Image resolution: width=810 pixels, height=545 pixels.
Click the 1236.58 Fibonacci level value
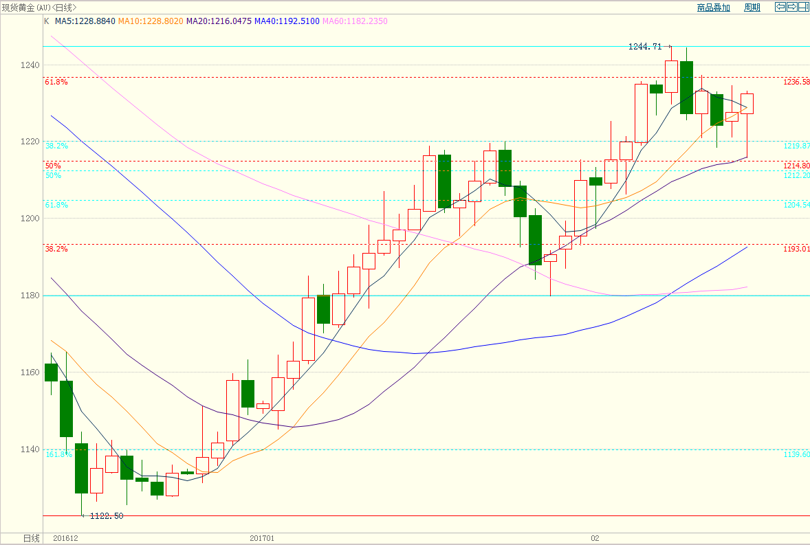[x=796, y=82]
